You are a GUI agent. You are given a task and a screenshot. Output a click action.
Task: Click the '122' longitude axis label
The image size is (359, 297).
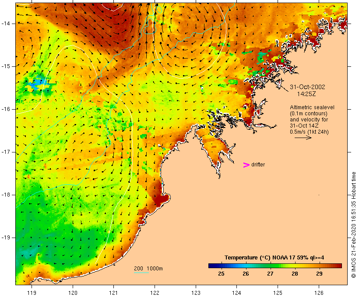155,293
